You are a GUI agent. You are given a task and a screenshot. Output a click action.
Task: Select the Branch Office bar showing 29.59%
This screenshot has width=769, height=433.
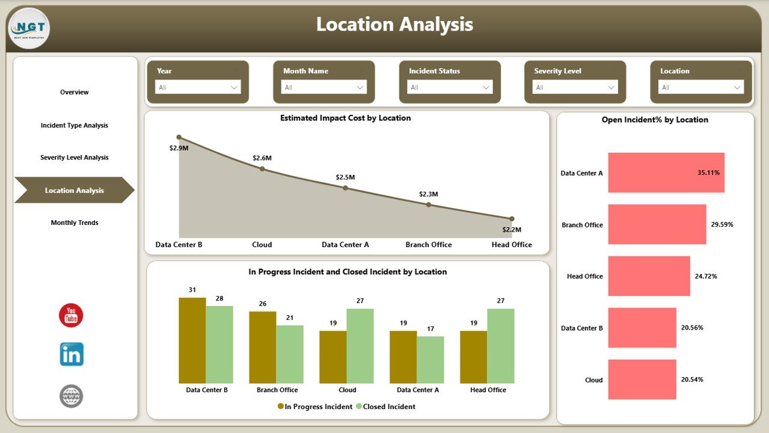tap(657, 224)
